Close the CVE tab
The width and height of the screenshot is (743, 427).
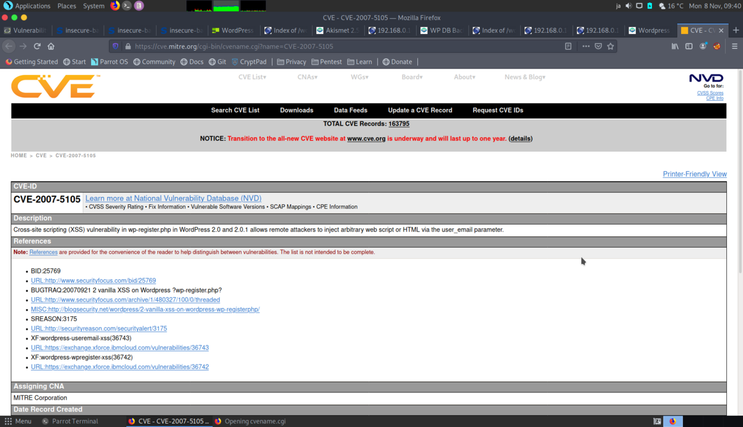click(721, 30)
